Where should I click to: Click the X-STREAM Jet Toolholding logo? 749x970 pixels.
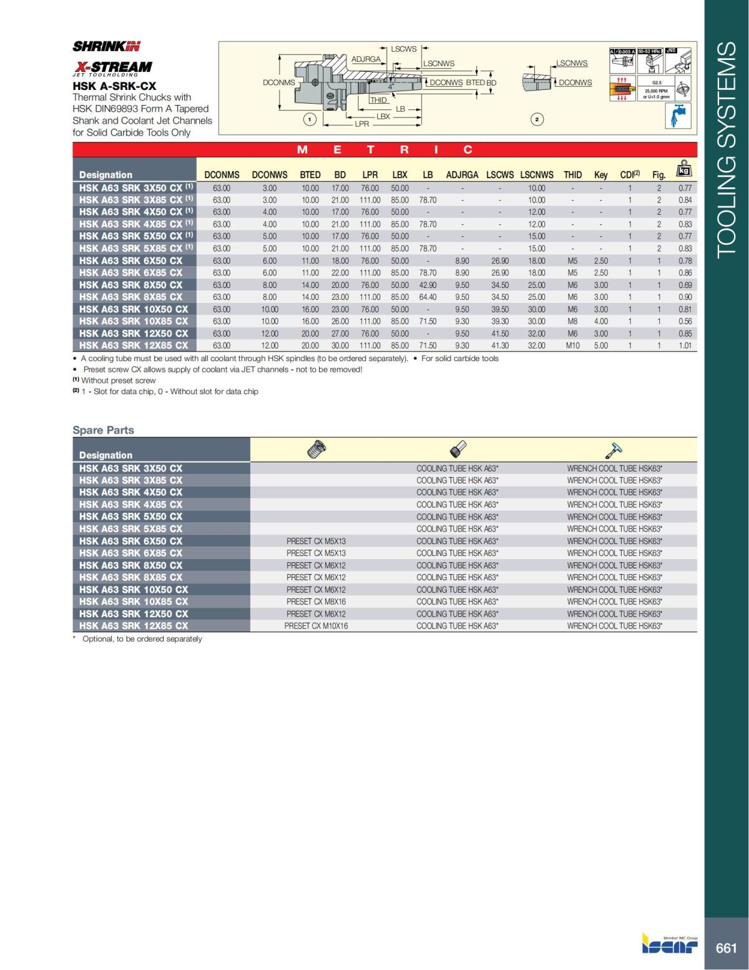[112, 67]
